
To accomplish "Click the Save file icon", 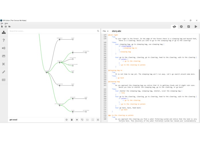I will [x=6, y=26].
